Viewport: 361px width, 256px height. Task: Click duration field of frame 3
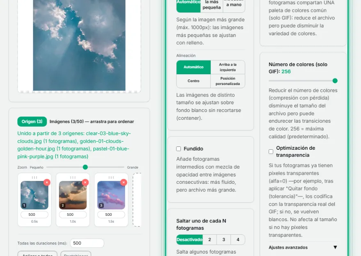(x=111, y=215)
